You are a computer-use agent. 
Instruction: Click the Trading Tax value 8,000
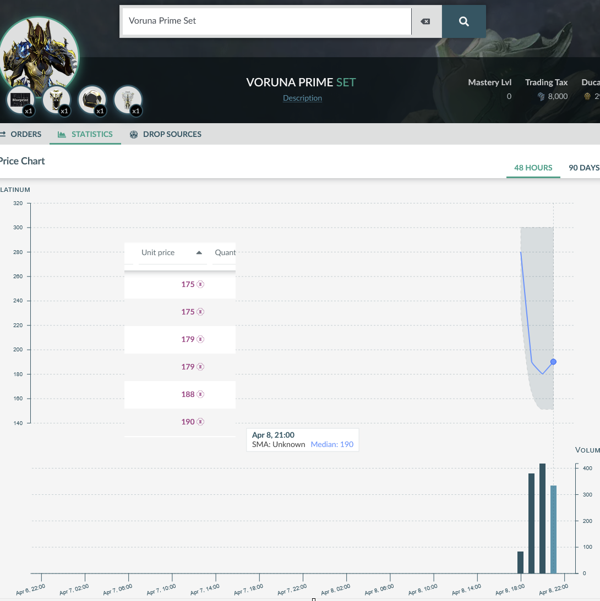(558, 96)
